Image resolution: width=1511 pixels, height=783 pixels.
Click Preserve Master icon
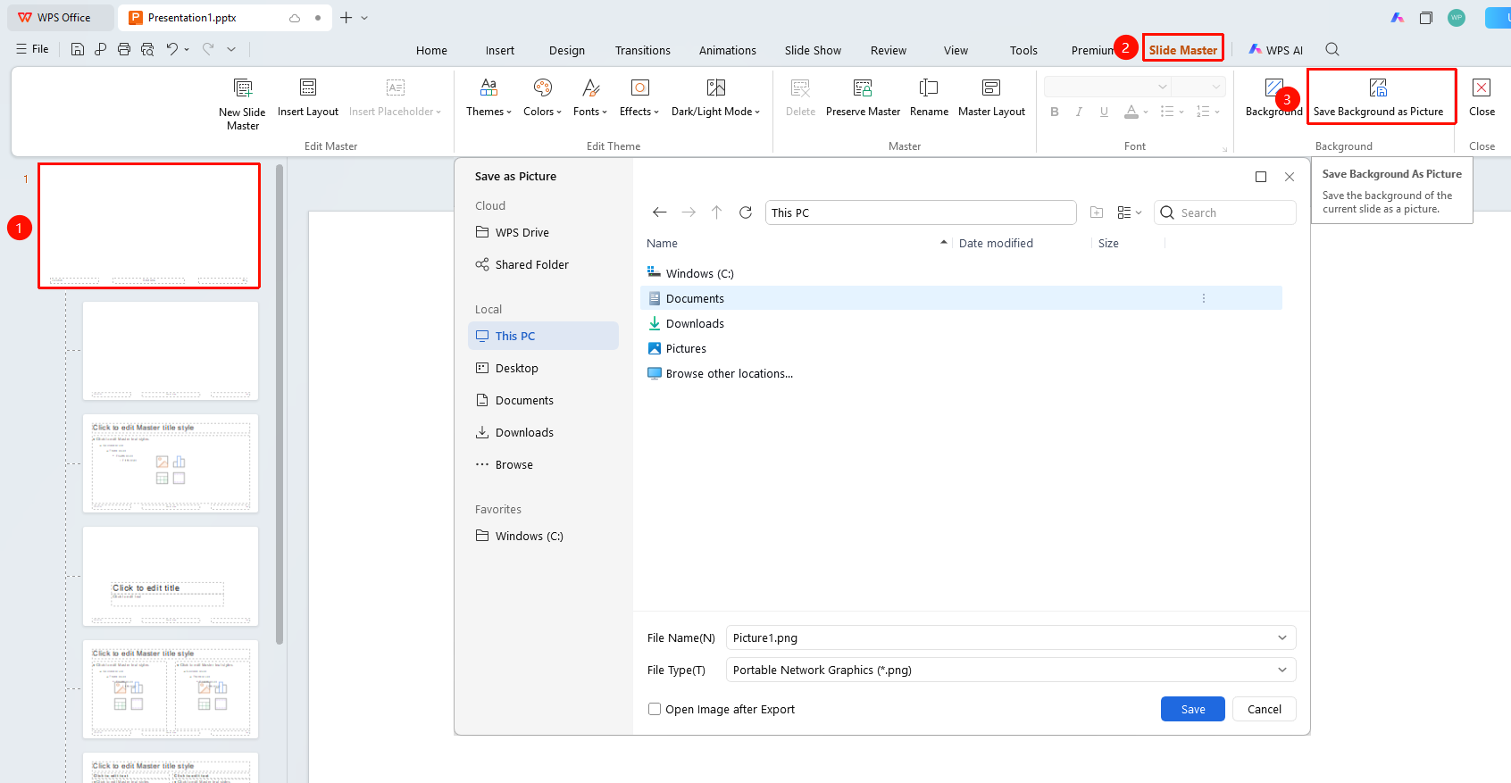pos(863,87)
